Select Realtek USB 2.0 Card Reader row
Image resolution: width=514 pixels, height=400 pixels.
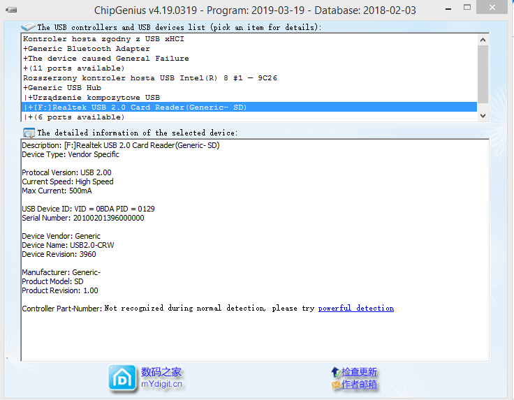pos(249,107)
